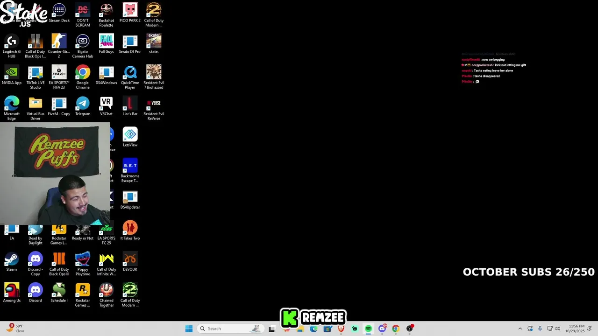This screenshot has width=598, height=336.
Task: Open Logitech G HUB shortcut
Action: 12,46
